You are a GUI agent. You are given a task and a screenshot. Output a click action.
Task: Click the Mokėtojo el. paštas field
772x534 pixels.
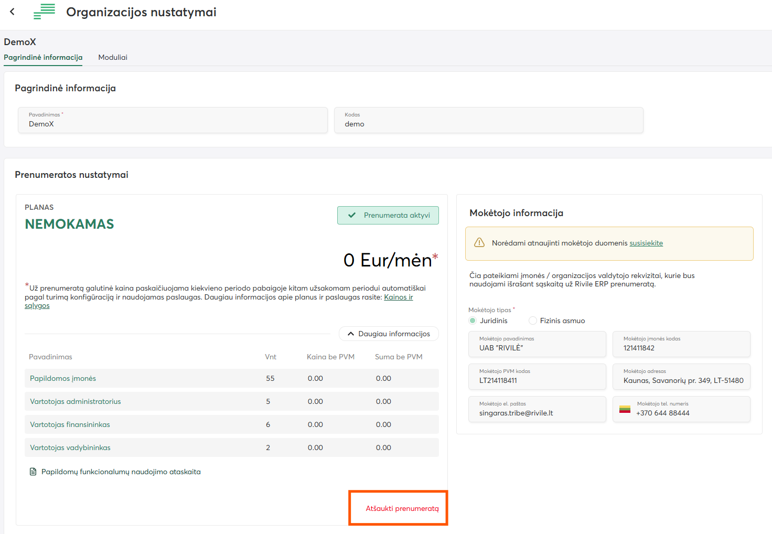point(537,409)
